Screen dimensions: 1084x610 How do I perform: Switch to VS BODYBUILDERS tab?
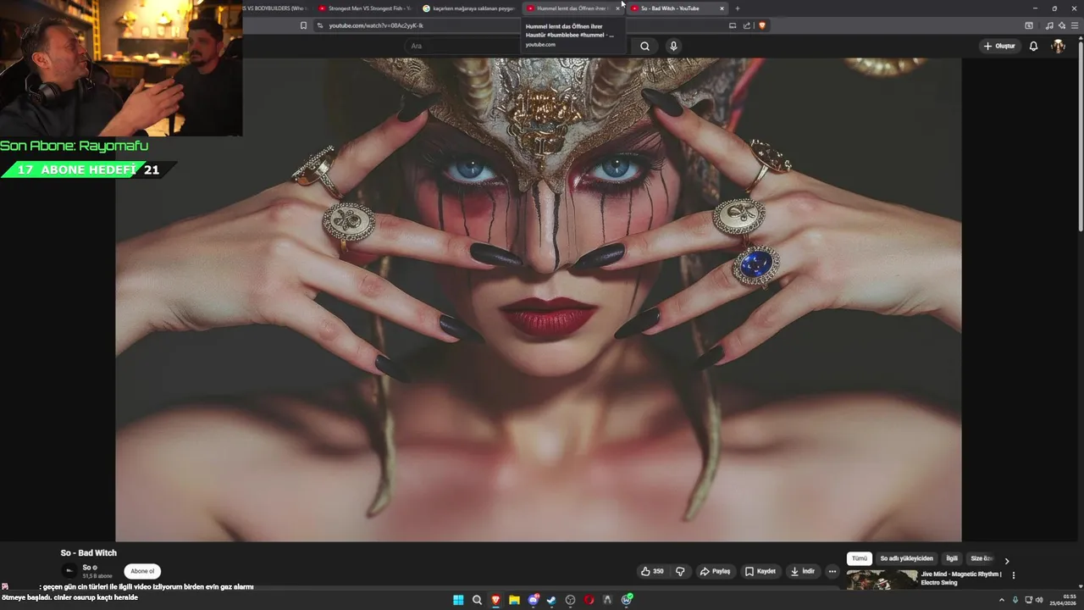(277, 8)
